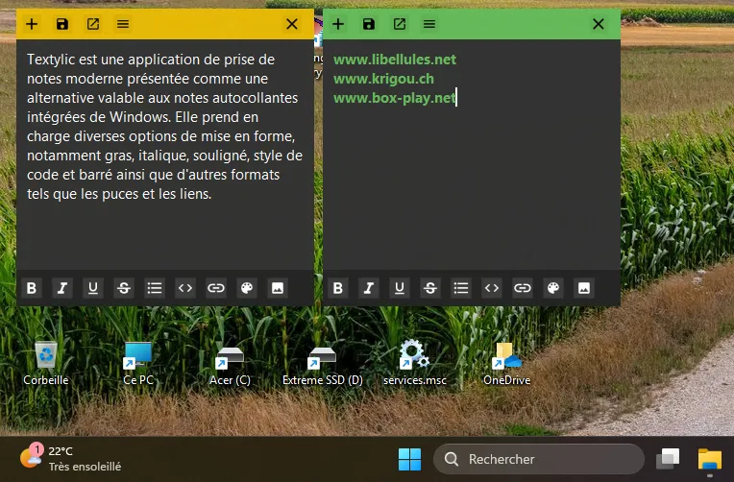
Task: Insert a link in the yellow note
Action: pyautogui.click(x=216, y=288)
